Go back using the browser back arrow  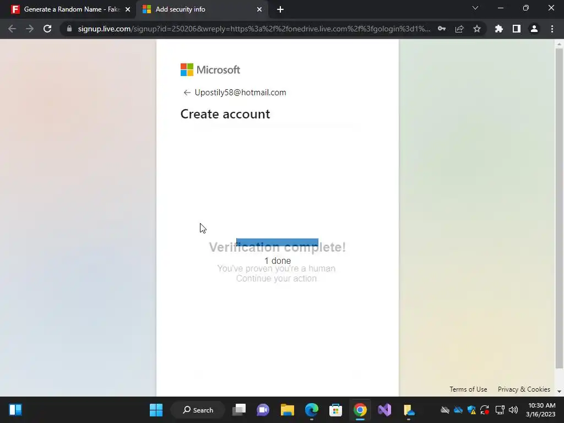(12, 29)
